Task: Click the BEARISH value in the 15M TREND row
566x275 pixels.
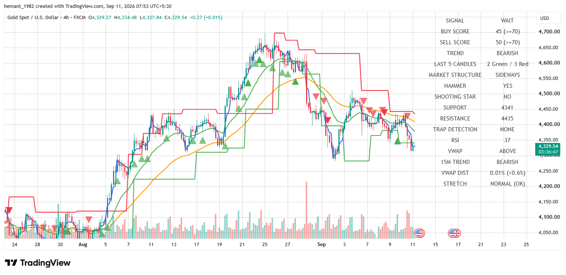Action: coord(507,162)
